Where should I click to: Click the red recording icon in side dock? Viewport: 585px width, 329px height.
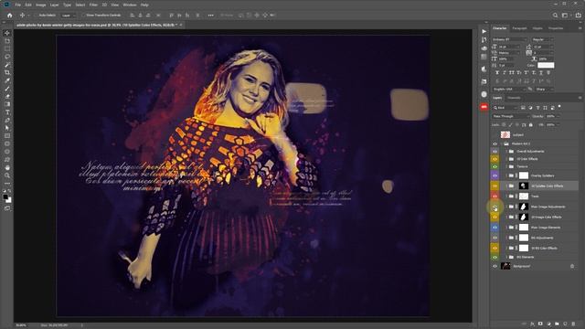pos(484,107)
